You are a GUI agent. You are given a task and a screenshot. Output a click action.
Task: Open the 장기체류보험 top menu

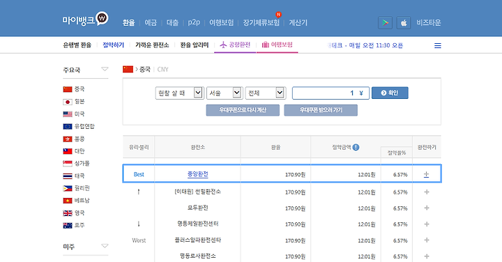point(261,23)
